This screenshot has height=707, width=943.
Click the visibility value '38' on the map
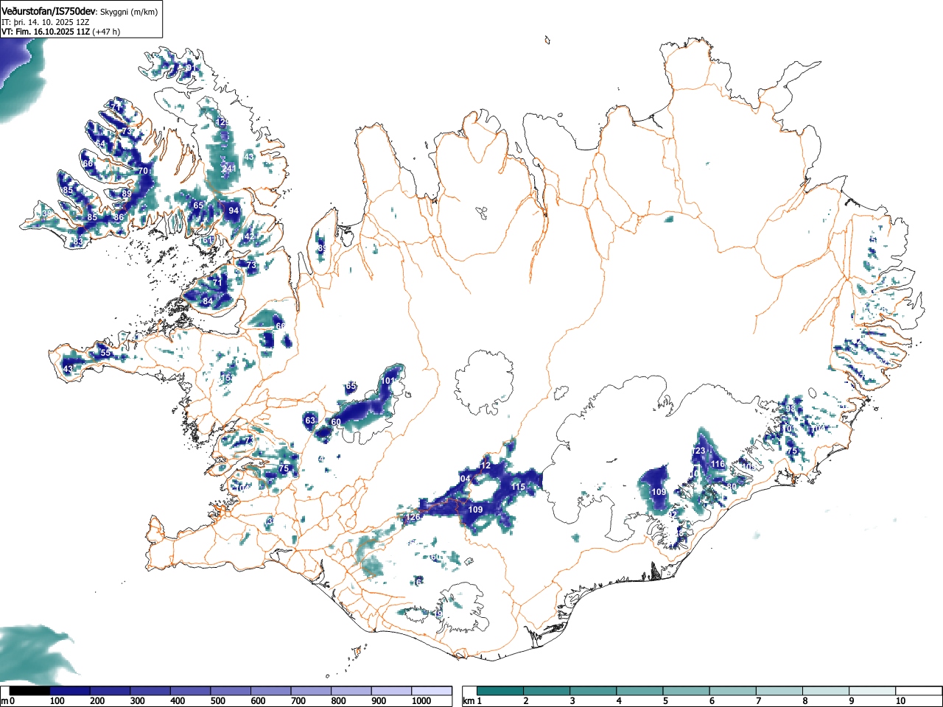[x=47, y=214]
